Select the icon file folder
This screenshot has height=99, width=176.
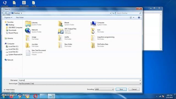[93, 31]
